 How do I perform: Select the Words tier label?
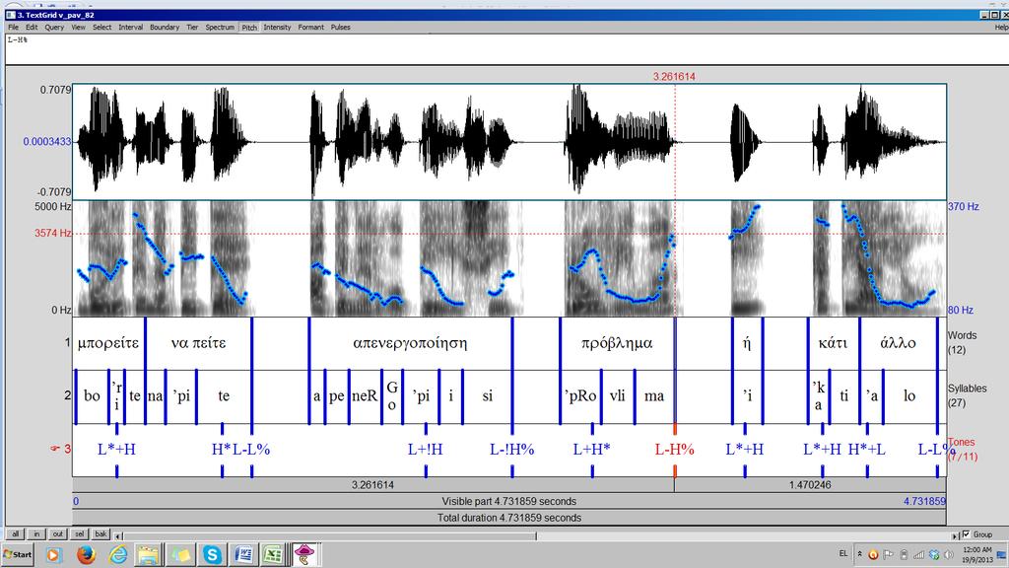962,342
